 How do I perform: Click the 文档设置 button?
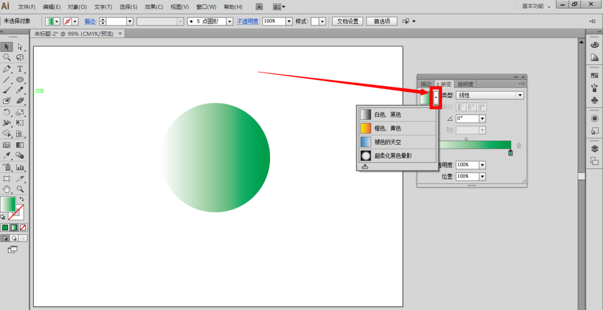348,22
